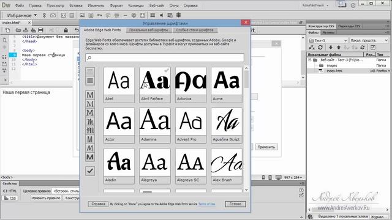This screenshot has height=220, width=392.
Task: Expand Files panel to show both sites
Action: 373,48
